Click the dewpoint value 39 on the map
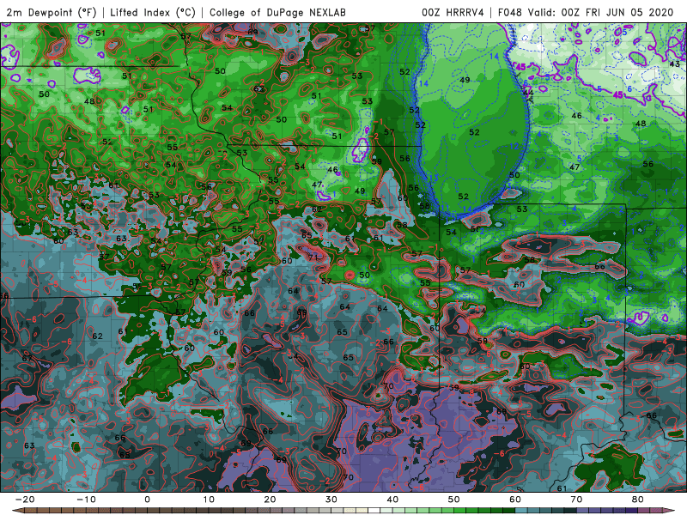 [x=454, y=388]
